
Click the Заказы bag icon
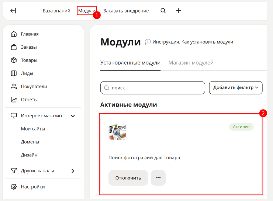[14, 47]
